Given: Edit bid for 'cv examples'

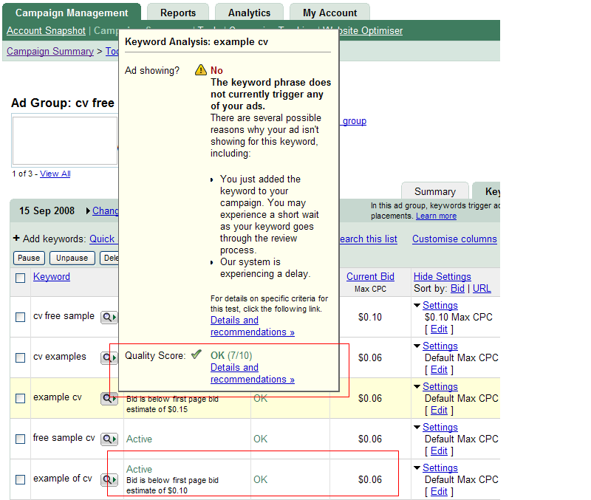Looking at the screenshot, I should (x=439, y=370).
